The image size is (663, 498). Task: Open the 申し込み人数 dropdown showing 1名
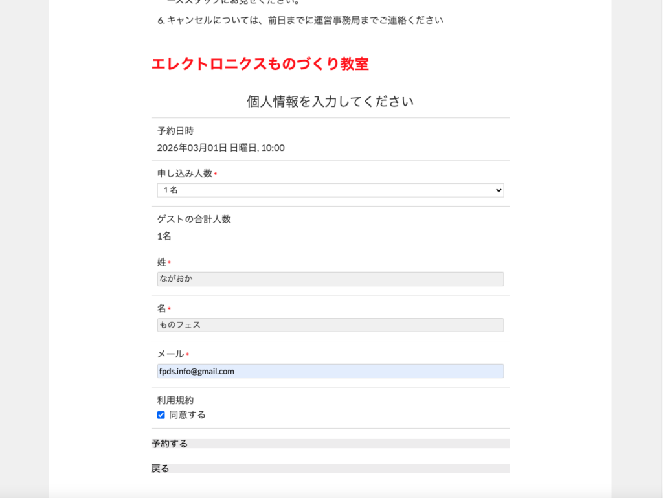[x=330, y=190]
